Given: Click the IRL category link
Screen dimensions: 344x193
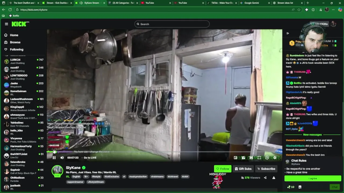Looking at the screenshot, I should coord(68,177).
